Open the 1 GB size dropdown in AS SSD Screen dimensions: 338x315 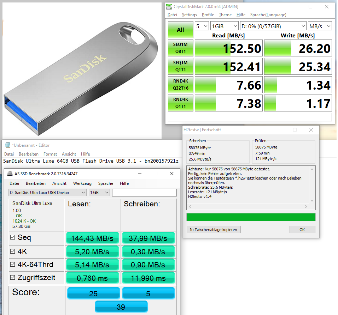coord(99,193)
